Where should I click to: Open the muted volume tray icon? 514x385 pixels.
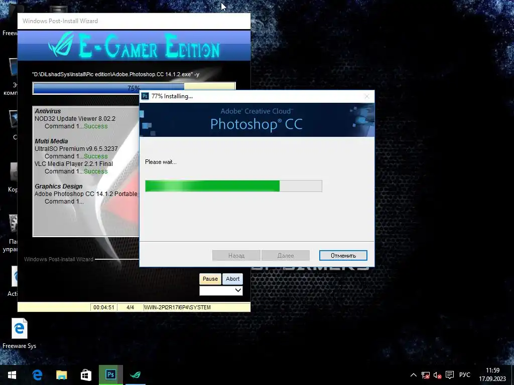437,375
